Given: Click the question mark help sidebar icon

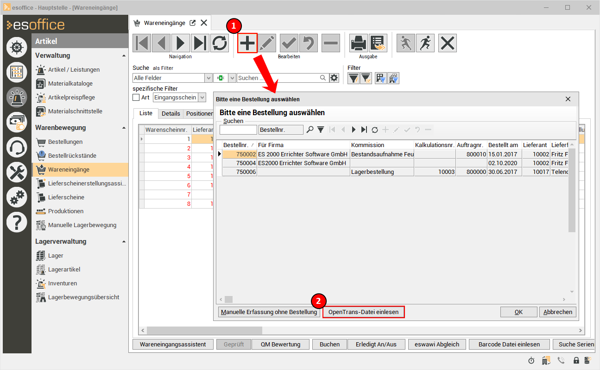Looking at the screenshot, I should click(17, 222).
